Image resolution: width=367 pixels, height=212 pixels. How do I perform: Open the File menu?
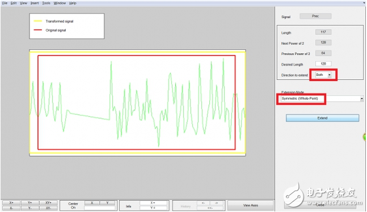(x=5, y=3)
